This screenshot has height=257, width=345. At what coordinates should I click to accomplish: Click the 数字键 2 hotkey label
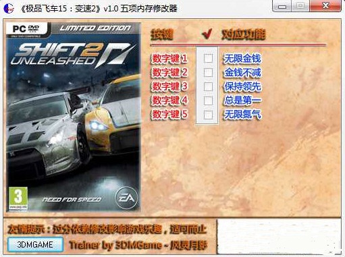(x=169, y=73)
